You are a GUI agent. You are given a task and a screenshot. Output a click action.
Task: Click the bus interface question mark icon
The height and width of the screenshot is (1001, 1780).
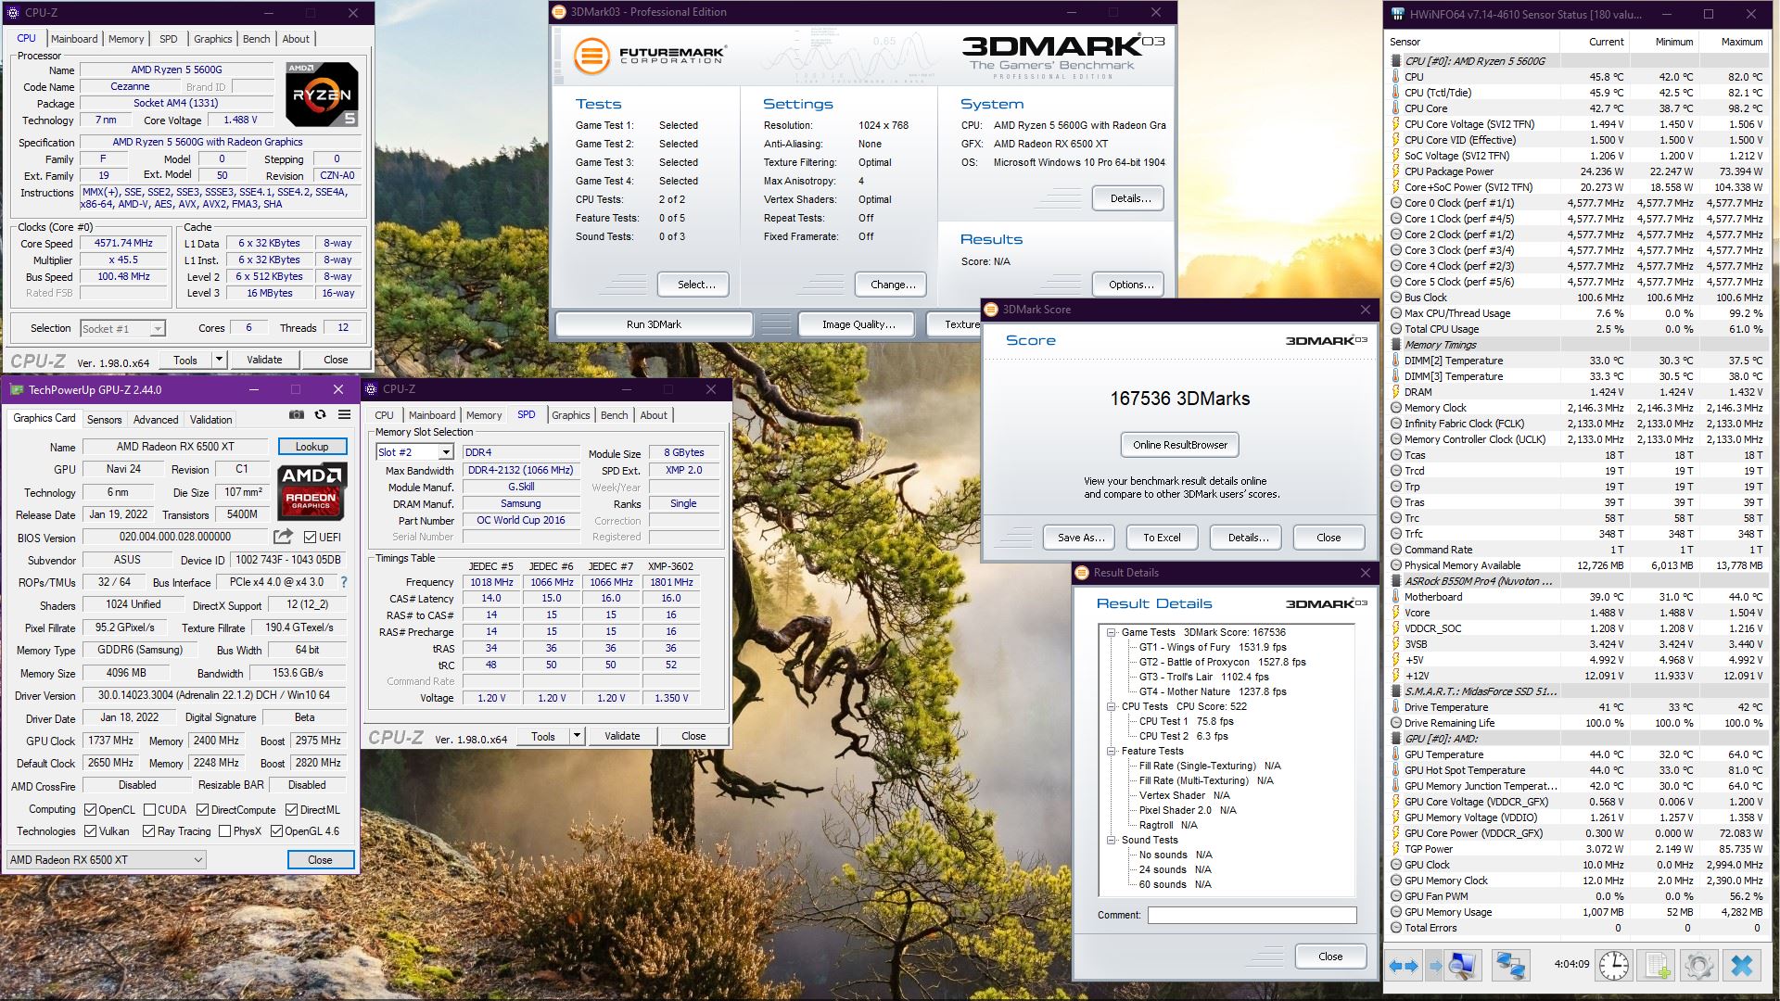click(x=344, y=582)
